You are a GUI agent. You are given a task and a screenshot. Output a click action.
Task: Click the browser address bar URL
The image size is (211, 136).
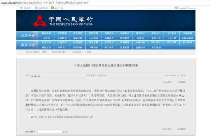point(45,3)
